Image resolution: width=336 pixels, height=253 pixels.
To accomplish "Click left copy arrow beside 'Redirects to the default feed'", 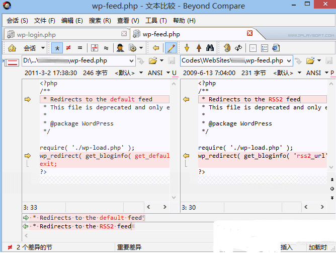I will (x=28, y=99).
